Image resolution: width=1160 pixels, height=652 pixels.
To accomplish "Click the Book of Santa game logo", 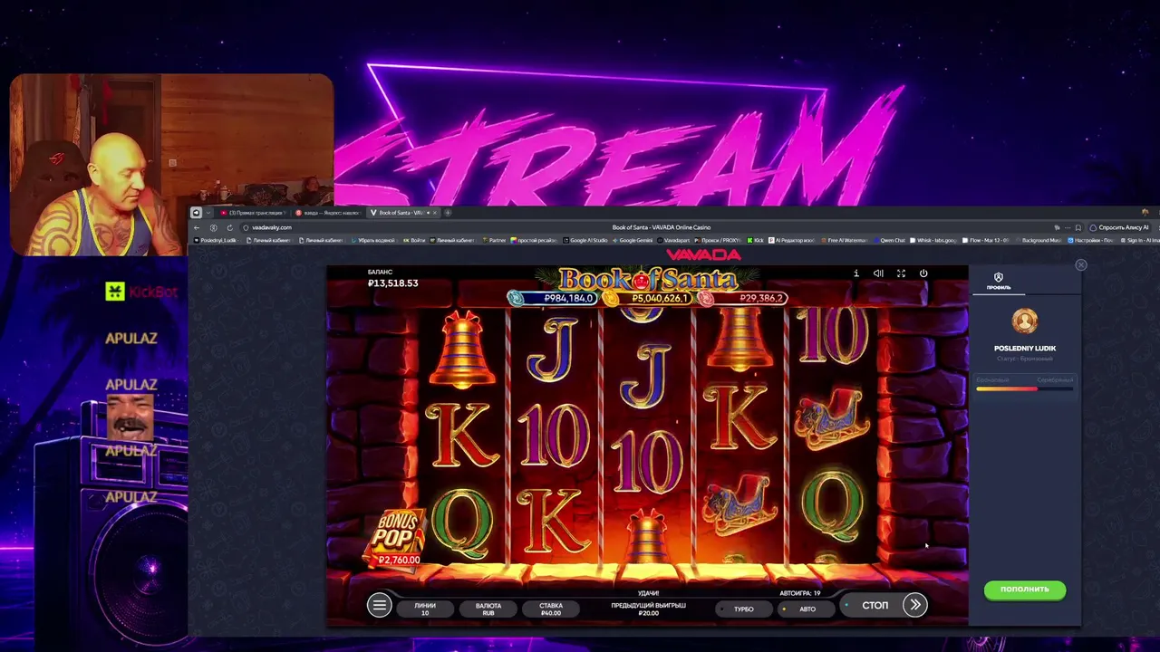I will (x=647, y=279).
